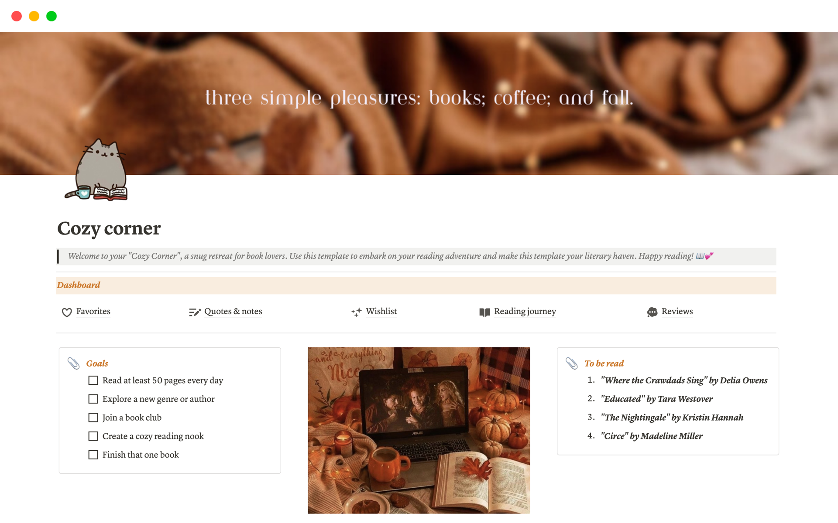Click the cover image banner with quote
838x523 pixels.
point(419,103)
